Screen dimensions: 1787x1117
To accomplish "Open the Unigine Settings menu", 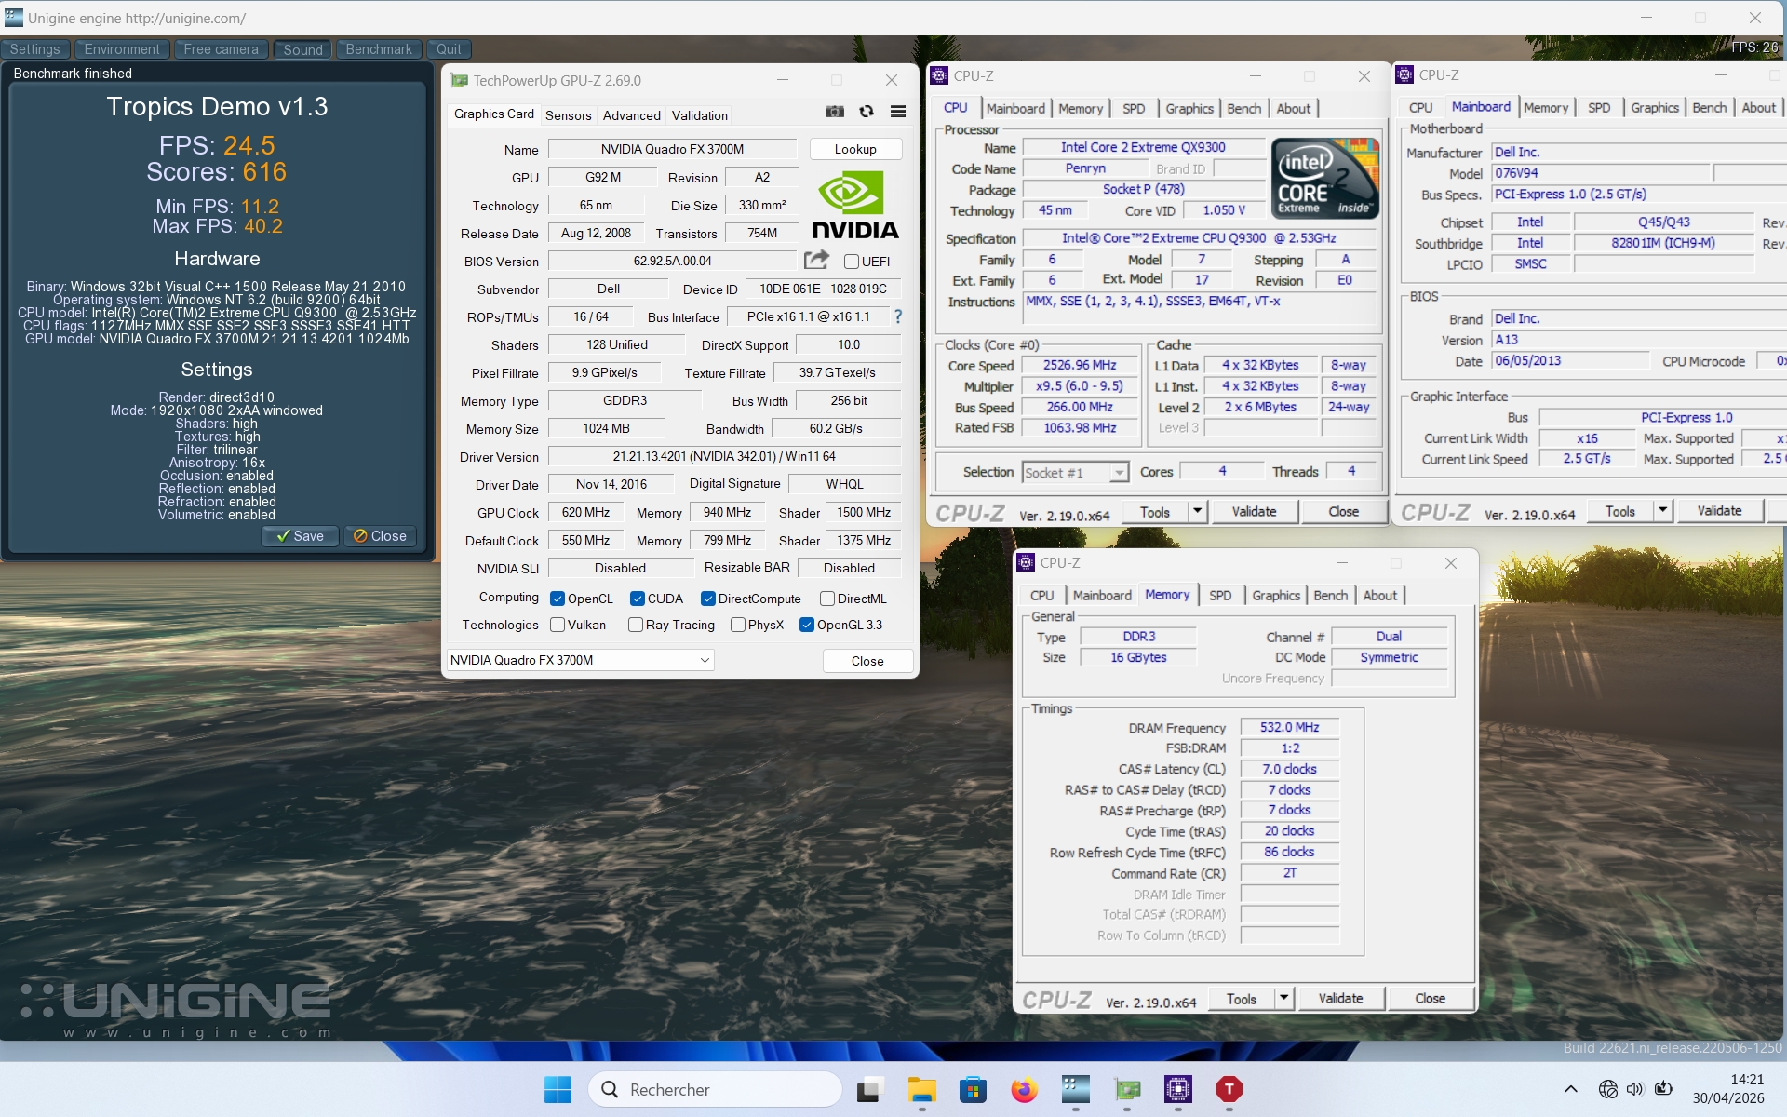I will (35, 49).
